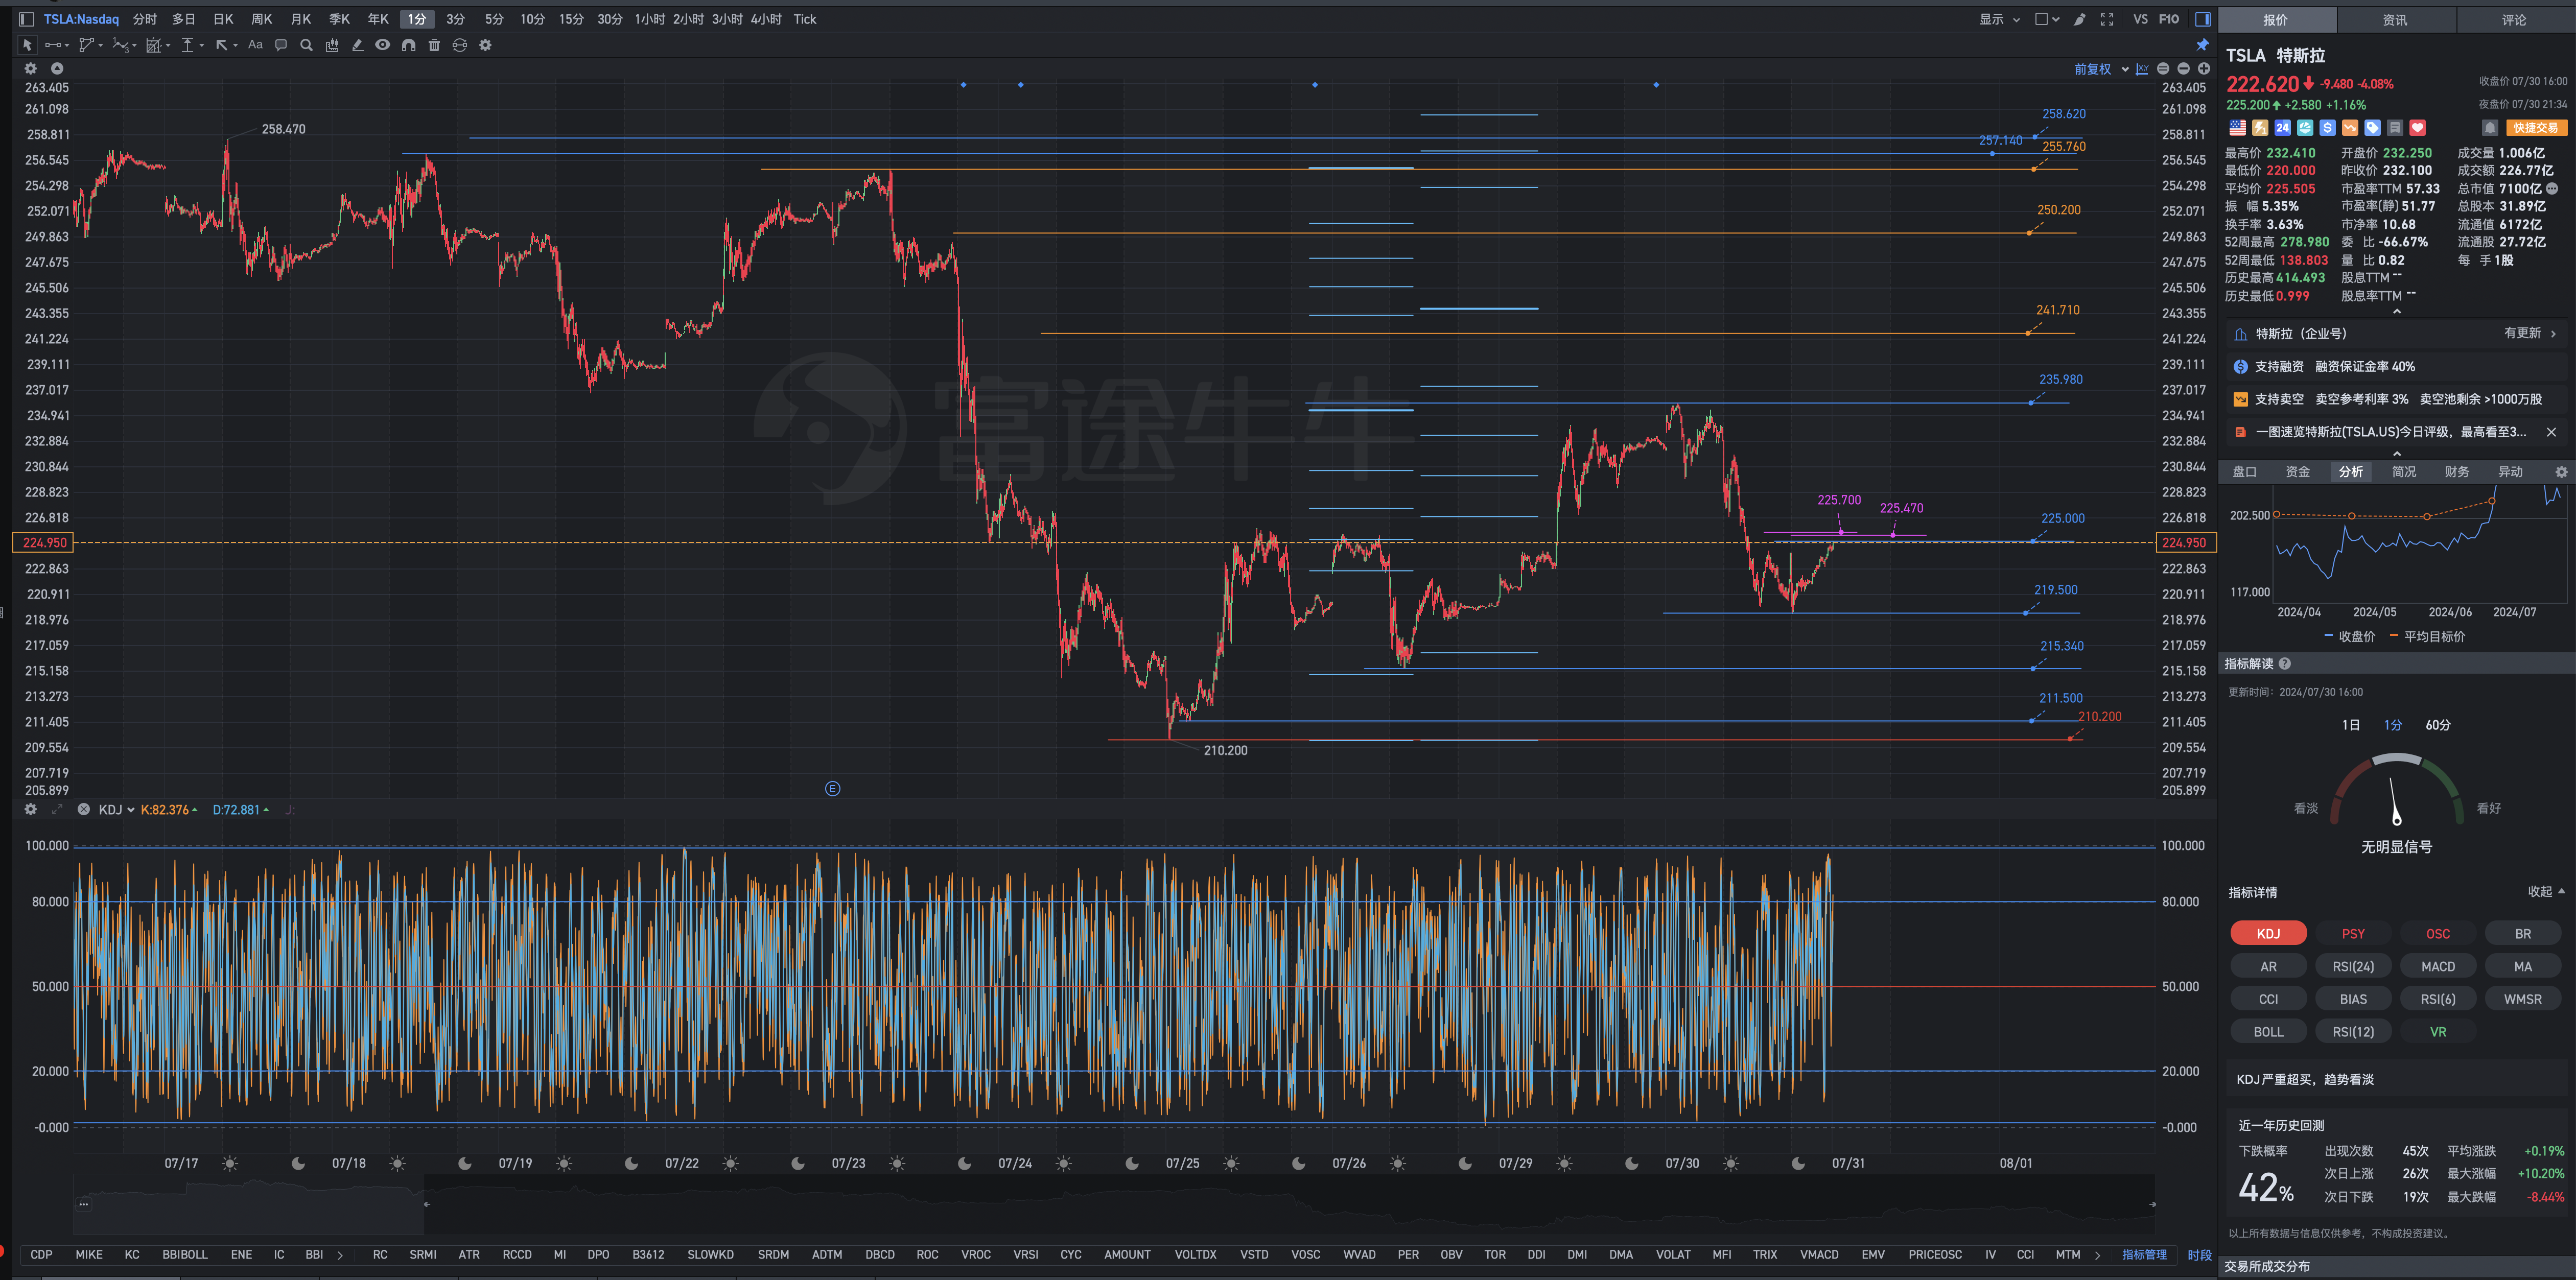
Task: Select the Aa text annotation tool
Action: (255, 45)
